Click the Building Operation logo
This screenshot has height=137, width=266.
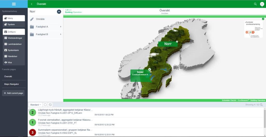[x=73, y=11]
